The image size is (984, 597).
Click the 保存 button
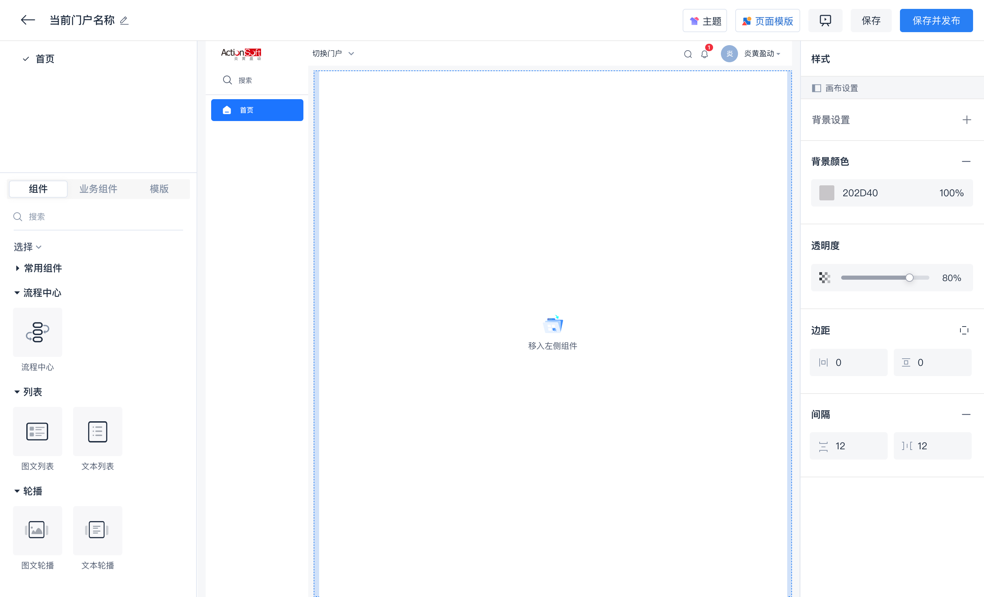(871, 21)
